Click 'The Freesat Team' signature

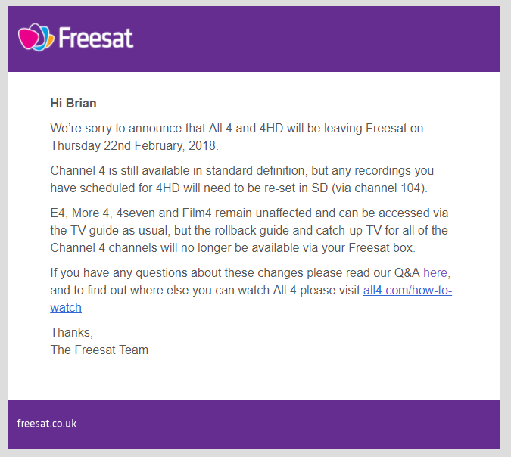click(x=99, y=350)
